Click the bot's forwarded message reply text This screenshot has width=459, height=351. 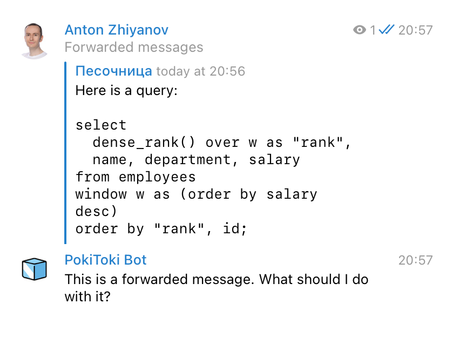tap(217, 288)
